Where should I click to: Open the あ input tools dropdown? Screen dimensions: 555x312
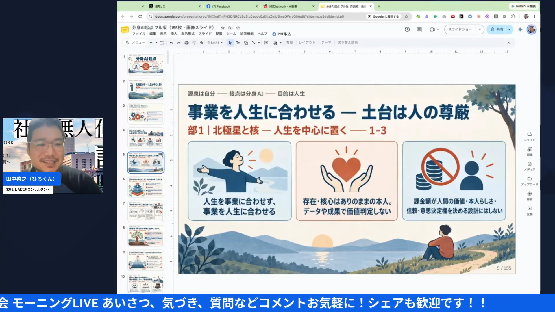tap(277, 43)
